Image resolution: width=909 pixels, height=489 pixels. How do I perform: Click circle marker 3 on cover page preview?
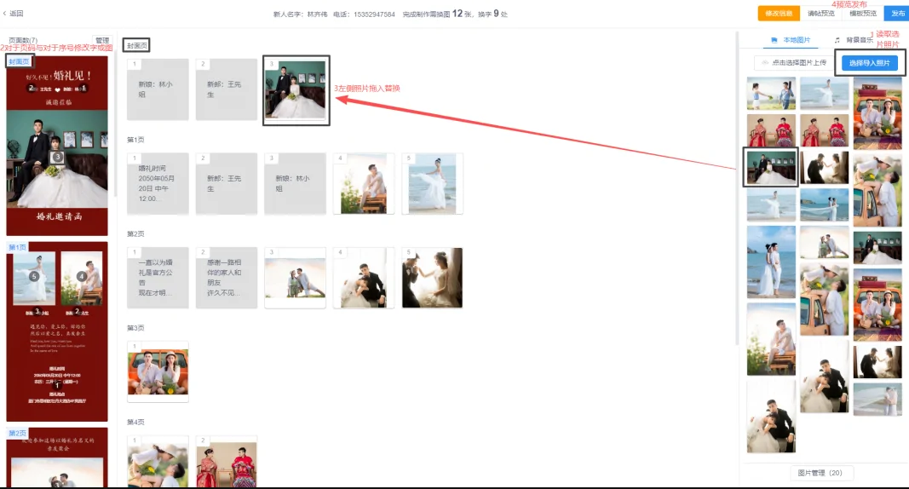(57, 157)
